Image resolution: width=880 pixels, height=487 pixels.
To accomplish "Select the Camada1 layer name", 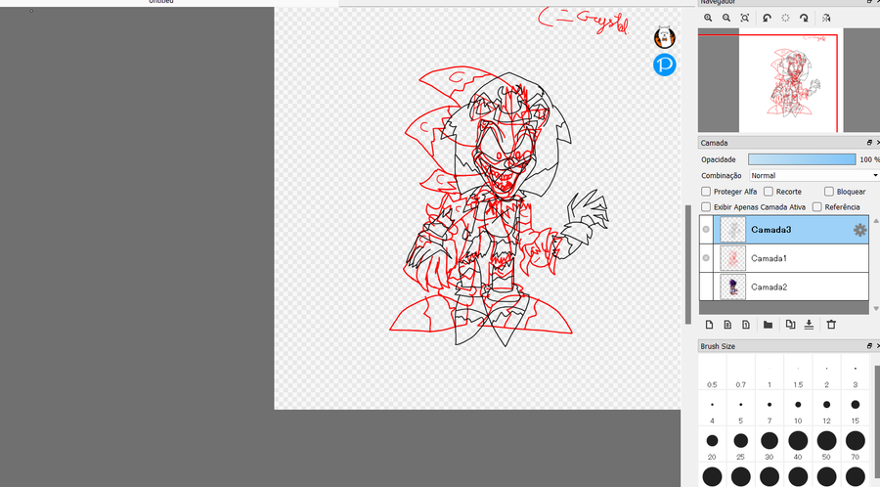I will click(769, 258).
